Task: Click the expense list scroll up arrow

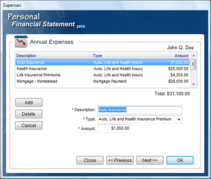Action: (193, 55)
